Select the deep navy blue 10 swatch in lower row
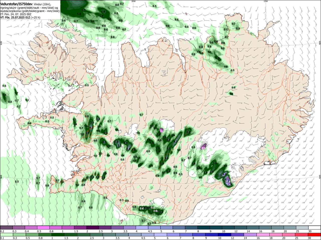Viewport: 321px width, 240px height. pos(224,235)
